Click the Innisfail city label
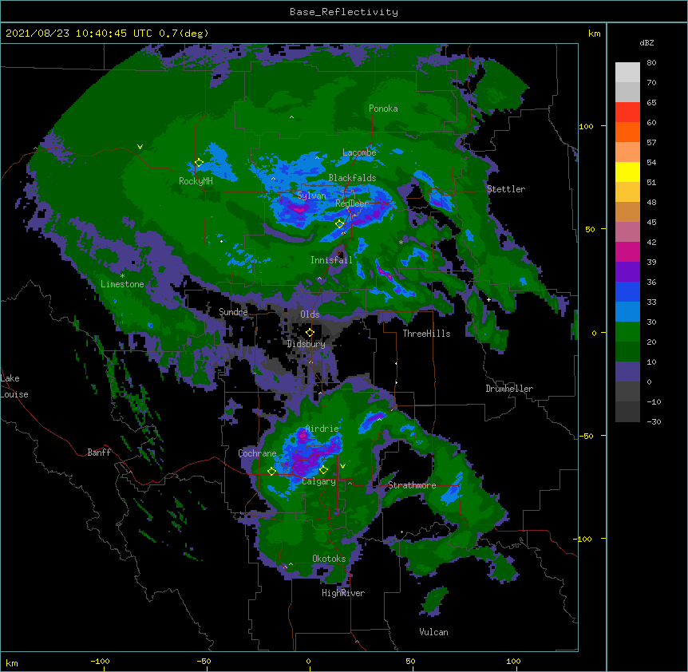688x672 pixels. click(331, 260)
